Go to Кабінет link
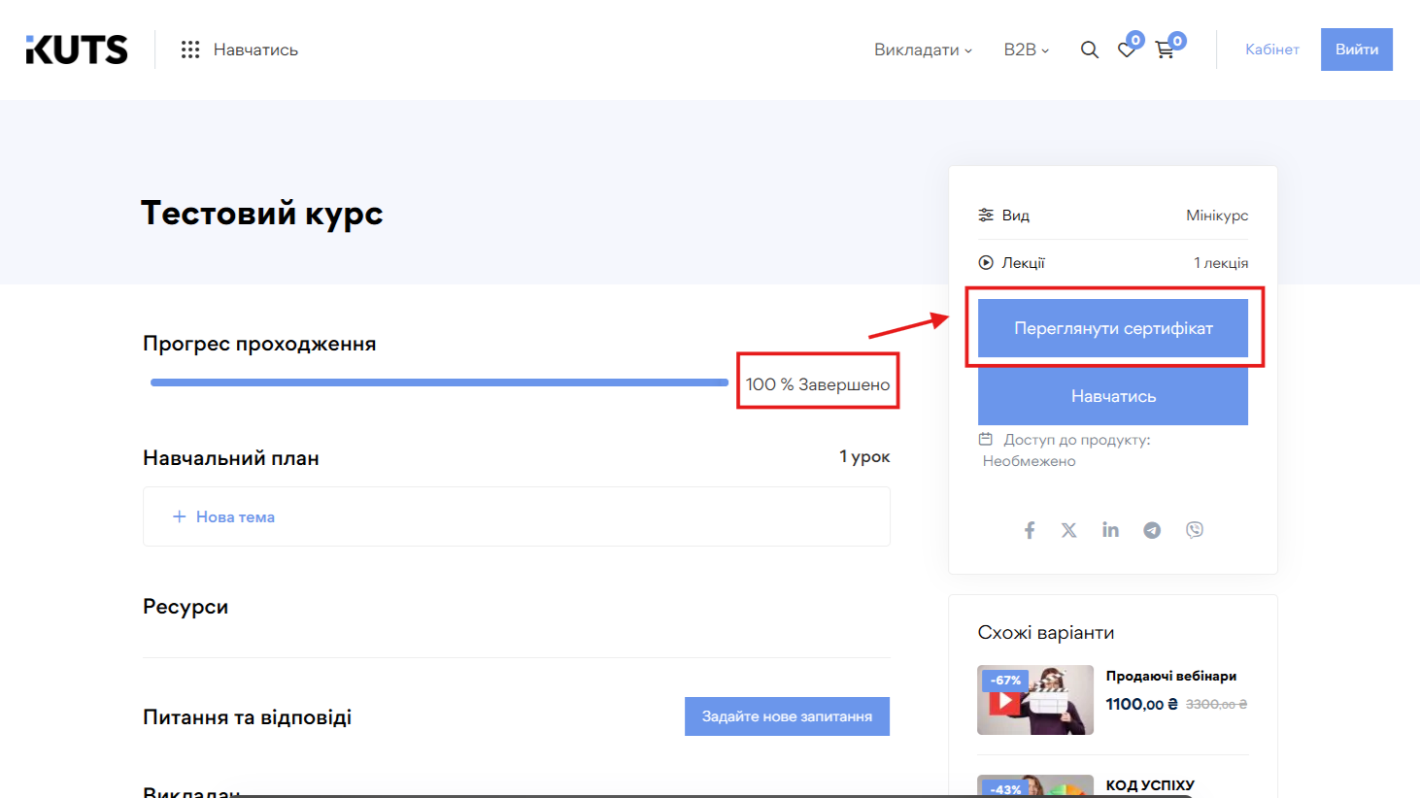The image size is (1420, 798). tap(1271, 50)
